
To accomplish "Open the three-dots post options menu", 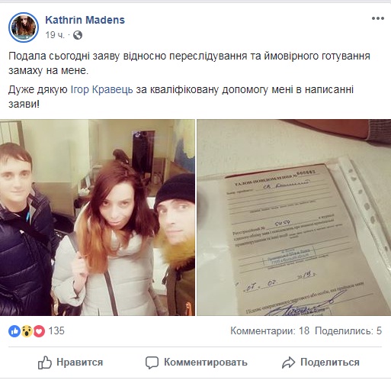I will (377, 18).
